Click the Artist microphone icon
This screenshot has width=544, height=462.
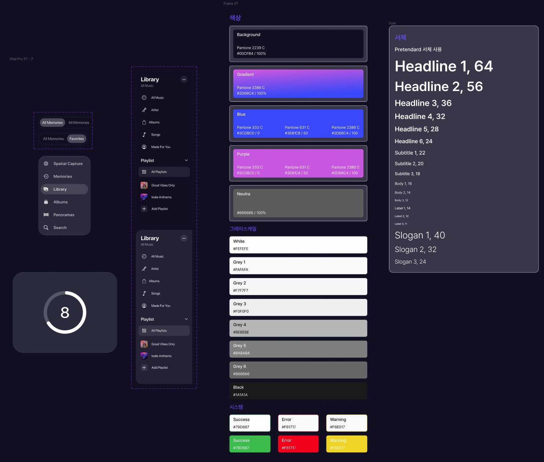[x=144, y=110]
